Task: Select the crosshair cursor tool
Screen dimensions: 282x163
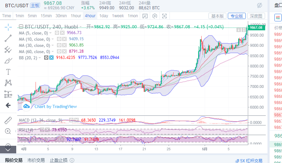Action: (8, 27)
